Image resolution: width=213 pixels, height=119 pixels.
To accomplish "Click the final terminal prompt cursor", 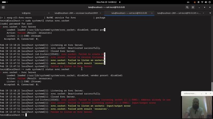I will pyautogui.click(x=26, y=115).
